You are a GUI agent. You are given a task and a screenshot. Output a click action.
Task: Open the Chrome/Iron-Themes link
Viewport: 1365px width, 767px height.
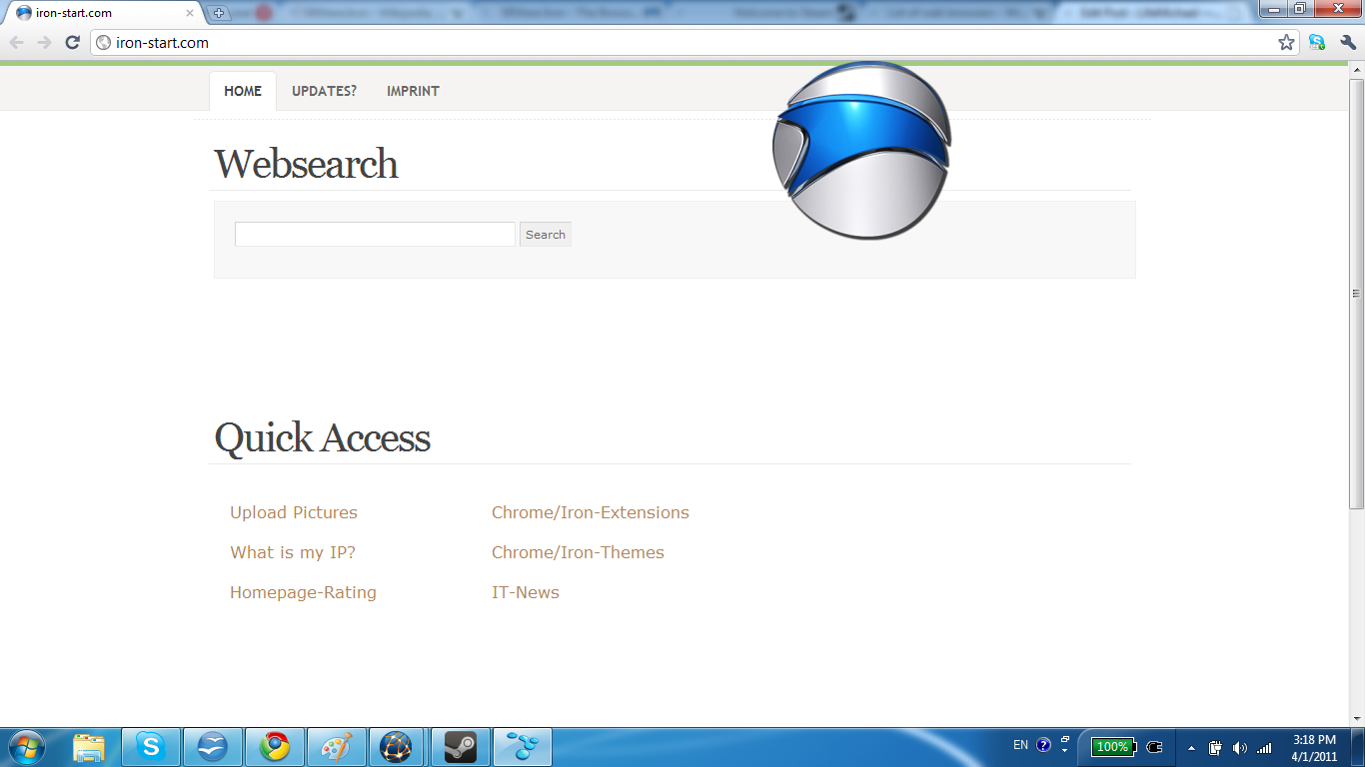[578, 552]
